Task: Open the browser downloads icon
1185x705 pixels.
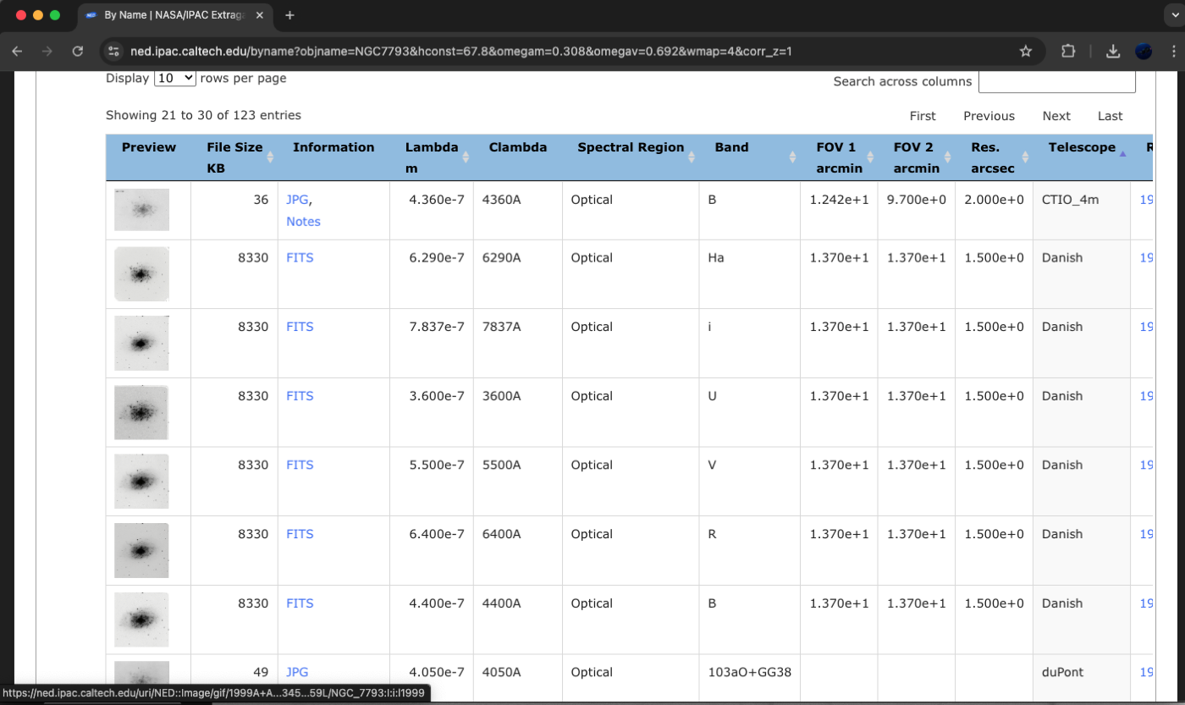Action: tap(1114, 52)
